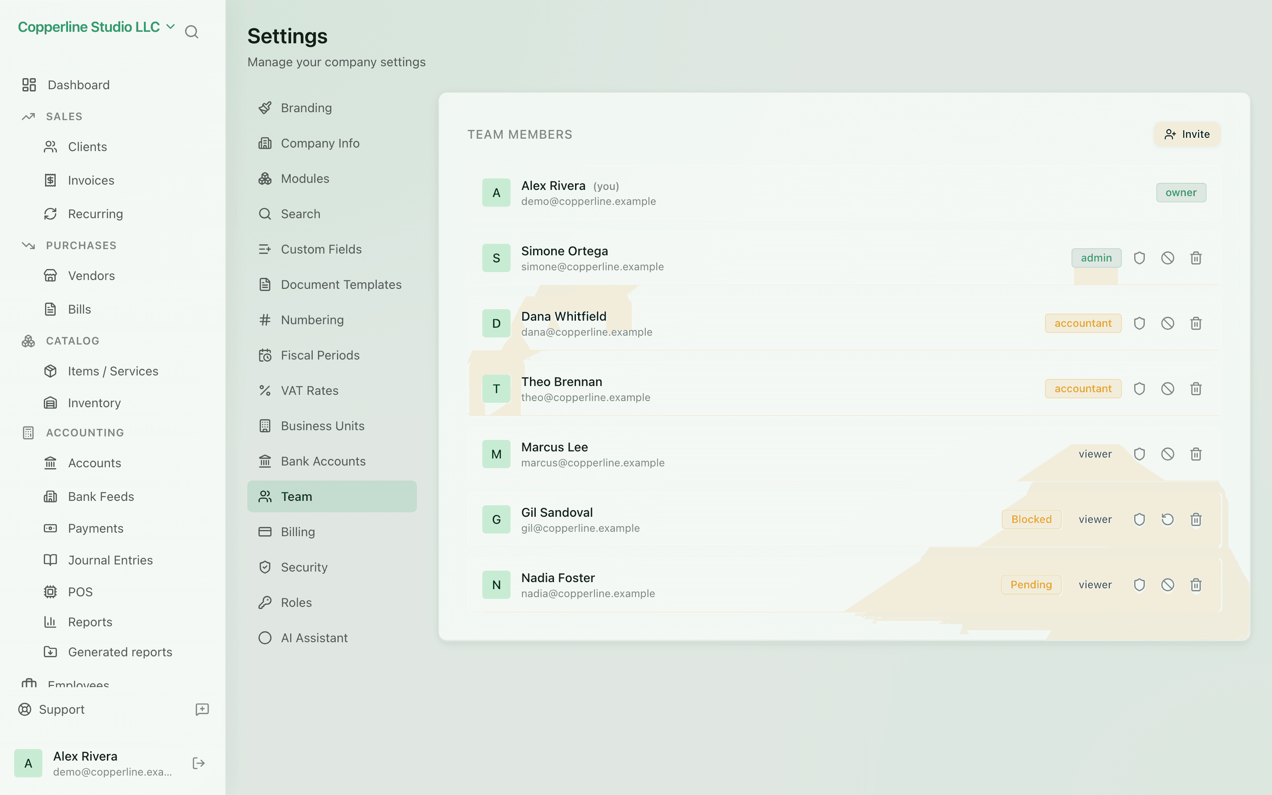Open the Branding settings tab
Viewport: 1272px width, 795px height.
click(332, 108)
